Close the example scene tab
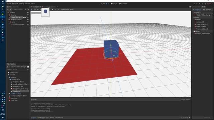The image size is (214, 120). [40, 7]
